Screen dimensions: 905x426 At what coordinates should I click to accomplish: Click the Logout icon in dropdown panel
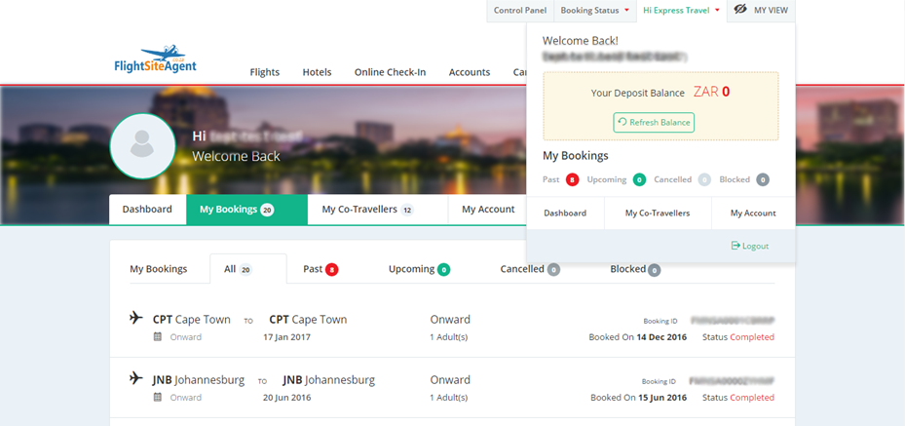tap(735, 246)
